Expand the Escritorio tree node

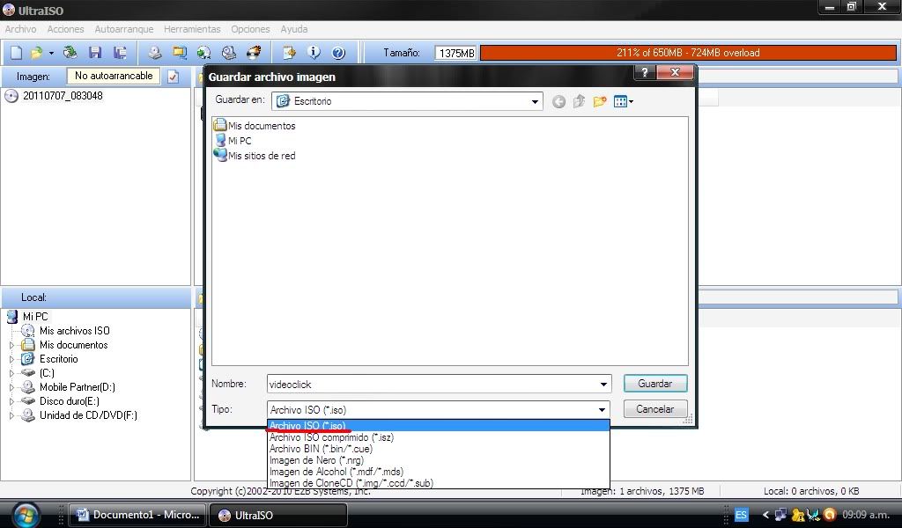click(11, 359)
